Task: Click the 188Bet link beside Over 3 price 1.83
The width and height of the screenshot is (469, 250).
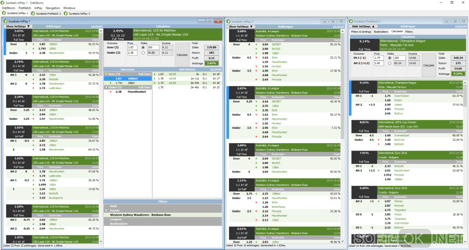Action: (x=53, y=44)
